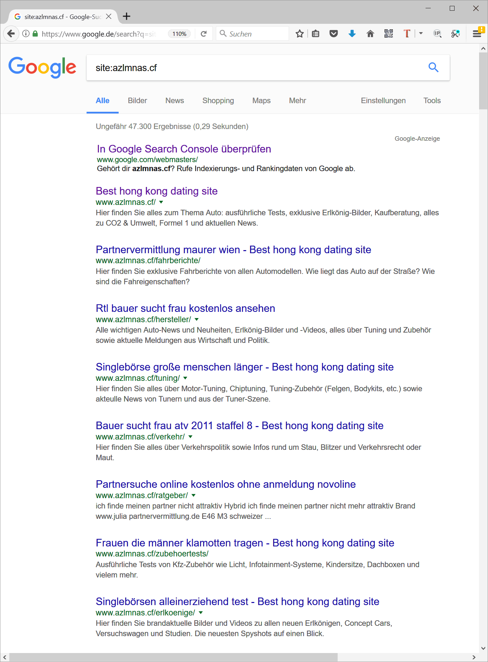Click the 'Ungefähr 47.300 Ergebnisse' result count

[172, 127]
